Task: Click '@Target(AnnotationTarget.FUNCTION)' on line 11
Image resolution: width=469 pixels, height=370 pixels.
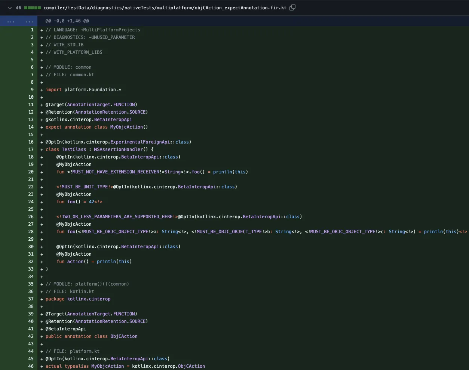Action: (x=91, y=105)
